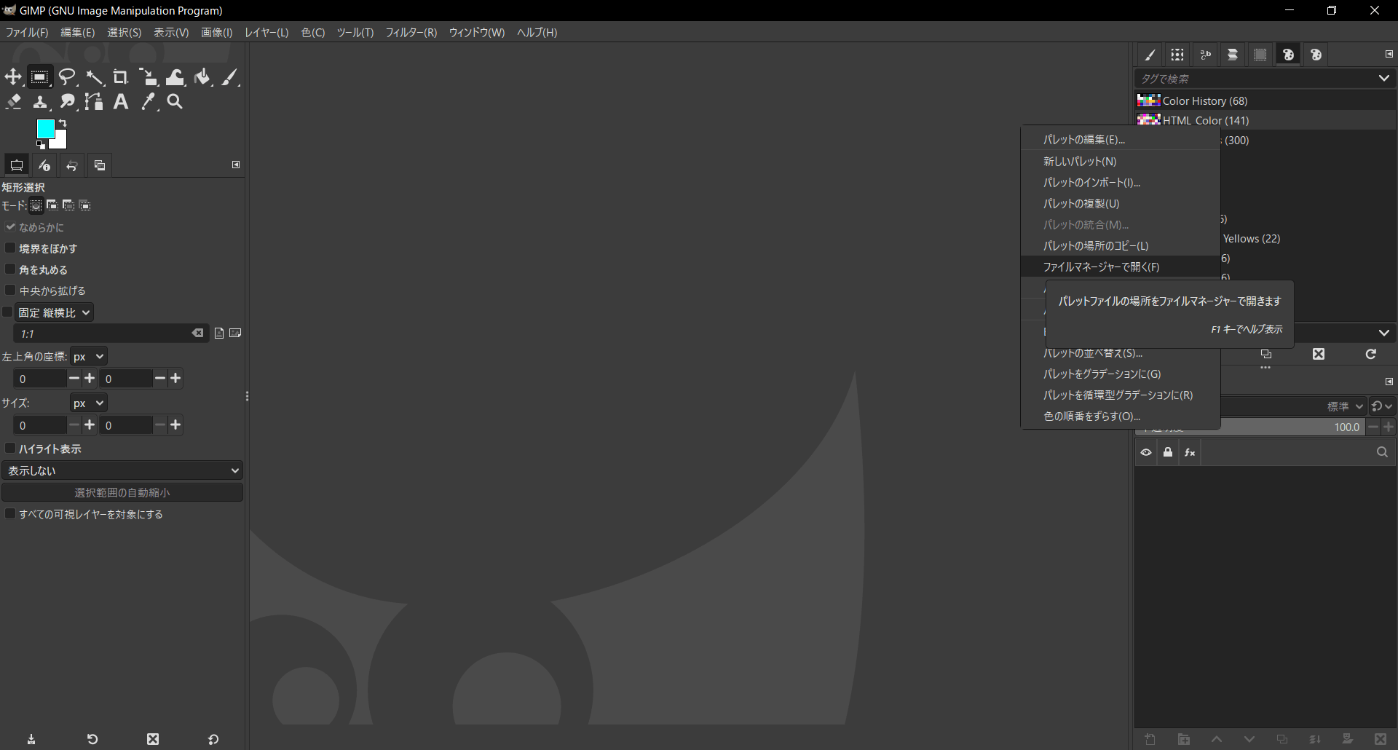Select the Text tool
Screen dimensions: 1398x750
click(121, 102)
